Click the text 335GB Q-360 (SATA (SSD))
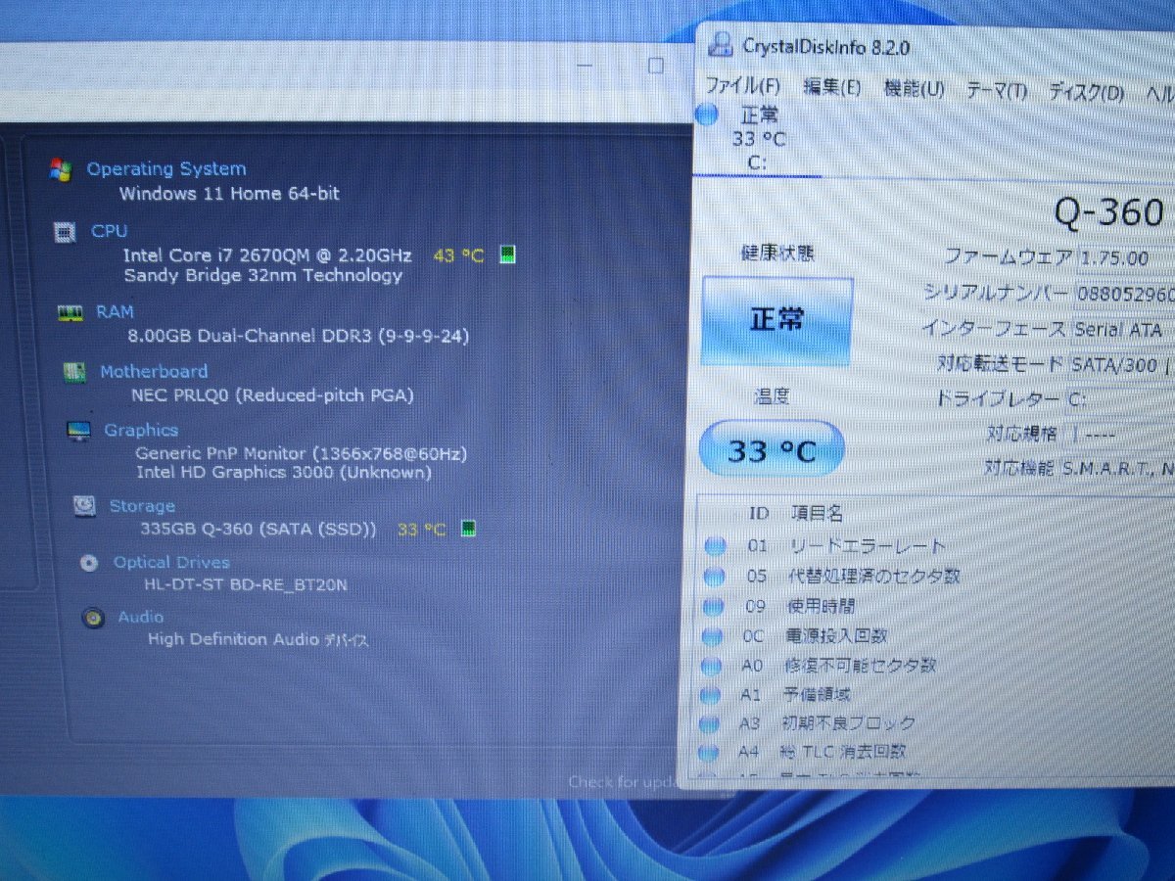Viewport: 1175px width, 881px height. tap(258, 530)
